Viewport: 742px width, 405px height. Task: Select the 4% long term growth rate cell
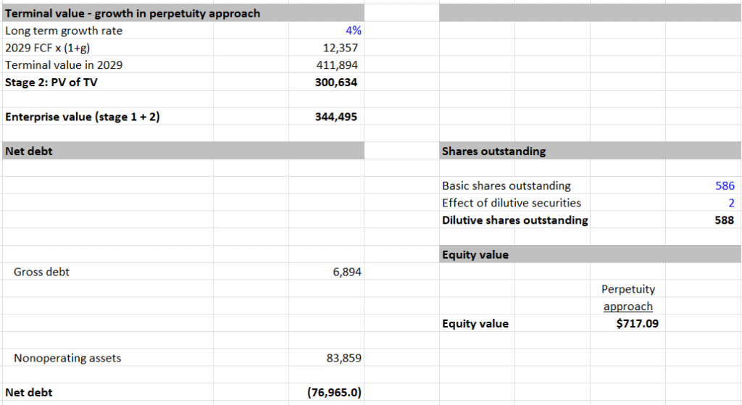coord(327,30)
